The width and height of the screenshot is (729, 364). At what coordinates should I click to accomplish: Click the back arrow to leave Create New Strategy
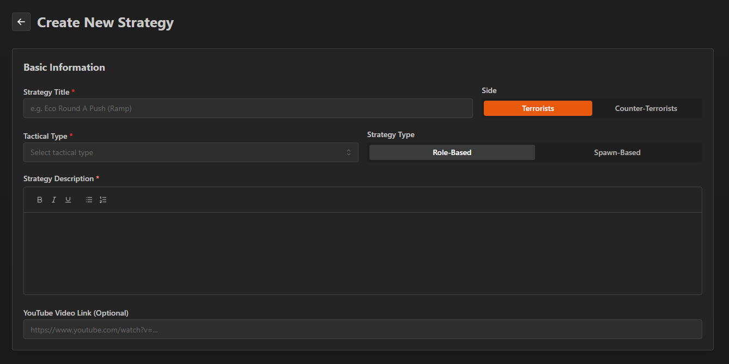pyautogui.click(x=21, y=21)
